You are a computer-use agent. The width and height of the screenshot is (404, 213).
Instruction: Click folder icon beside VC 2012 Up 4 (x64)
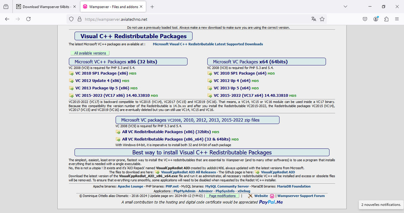tap(210, 81)
